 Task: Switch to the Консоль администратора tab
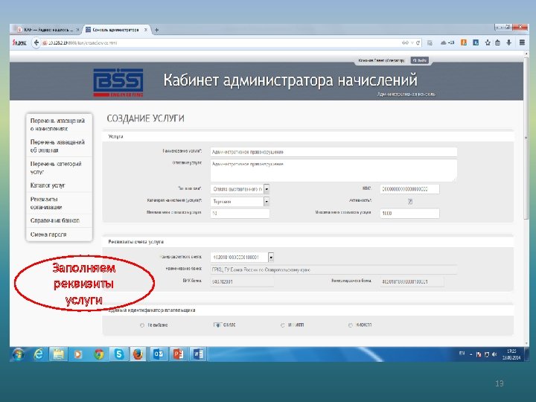click(x=116, y=30)
